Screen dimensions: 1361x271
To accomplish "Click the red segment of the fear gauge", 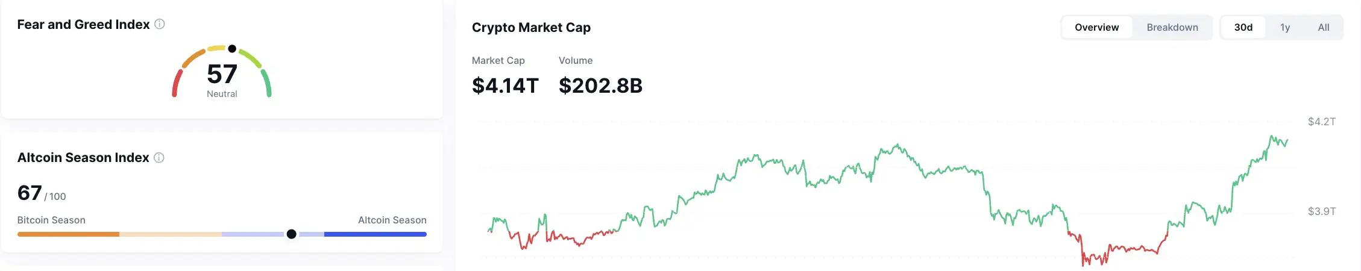I will click(x=176, y=83).
